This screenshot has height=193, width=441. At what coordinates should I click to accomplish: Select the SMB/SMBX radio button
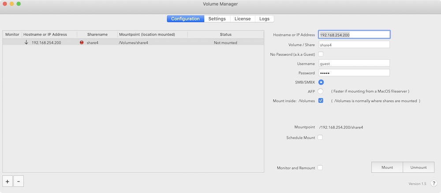point(321,82)
